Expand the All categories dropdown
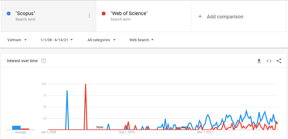The height and width of the screenshot is (139, 288). (102, 40)
